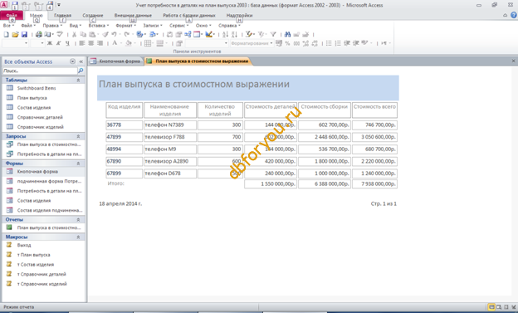Image resolution: width=518 pixels, height=313 pixels.
Task: Click the Sort ascending icon
Action: tap(225, 34)
